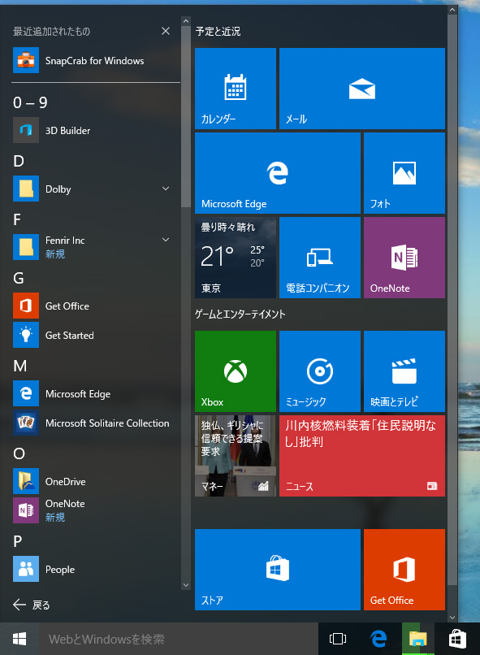Open the Xbox tile

tap(235, 371)
